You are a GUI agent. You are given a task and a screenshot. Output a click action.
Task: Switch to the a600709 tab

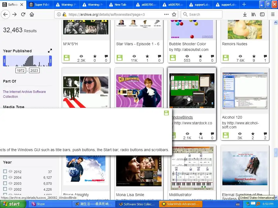pos(173,5)
